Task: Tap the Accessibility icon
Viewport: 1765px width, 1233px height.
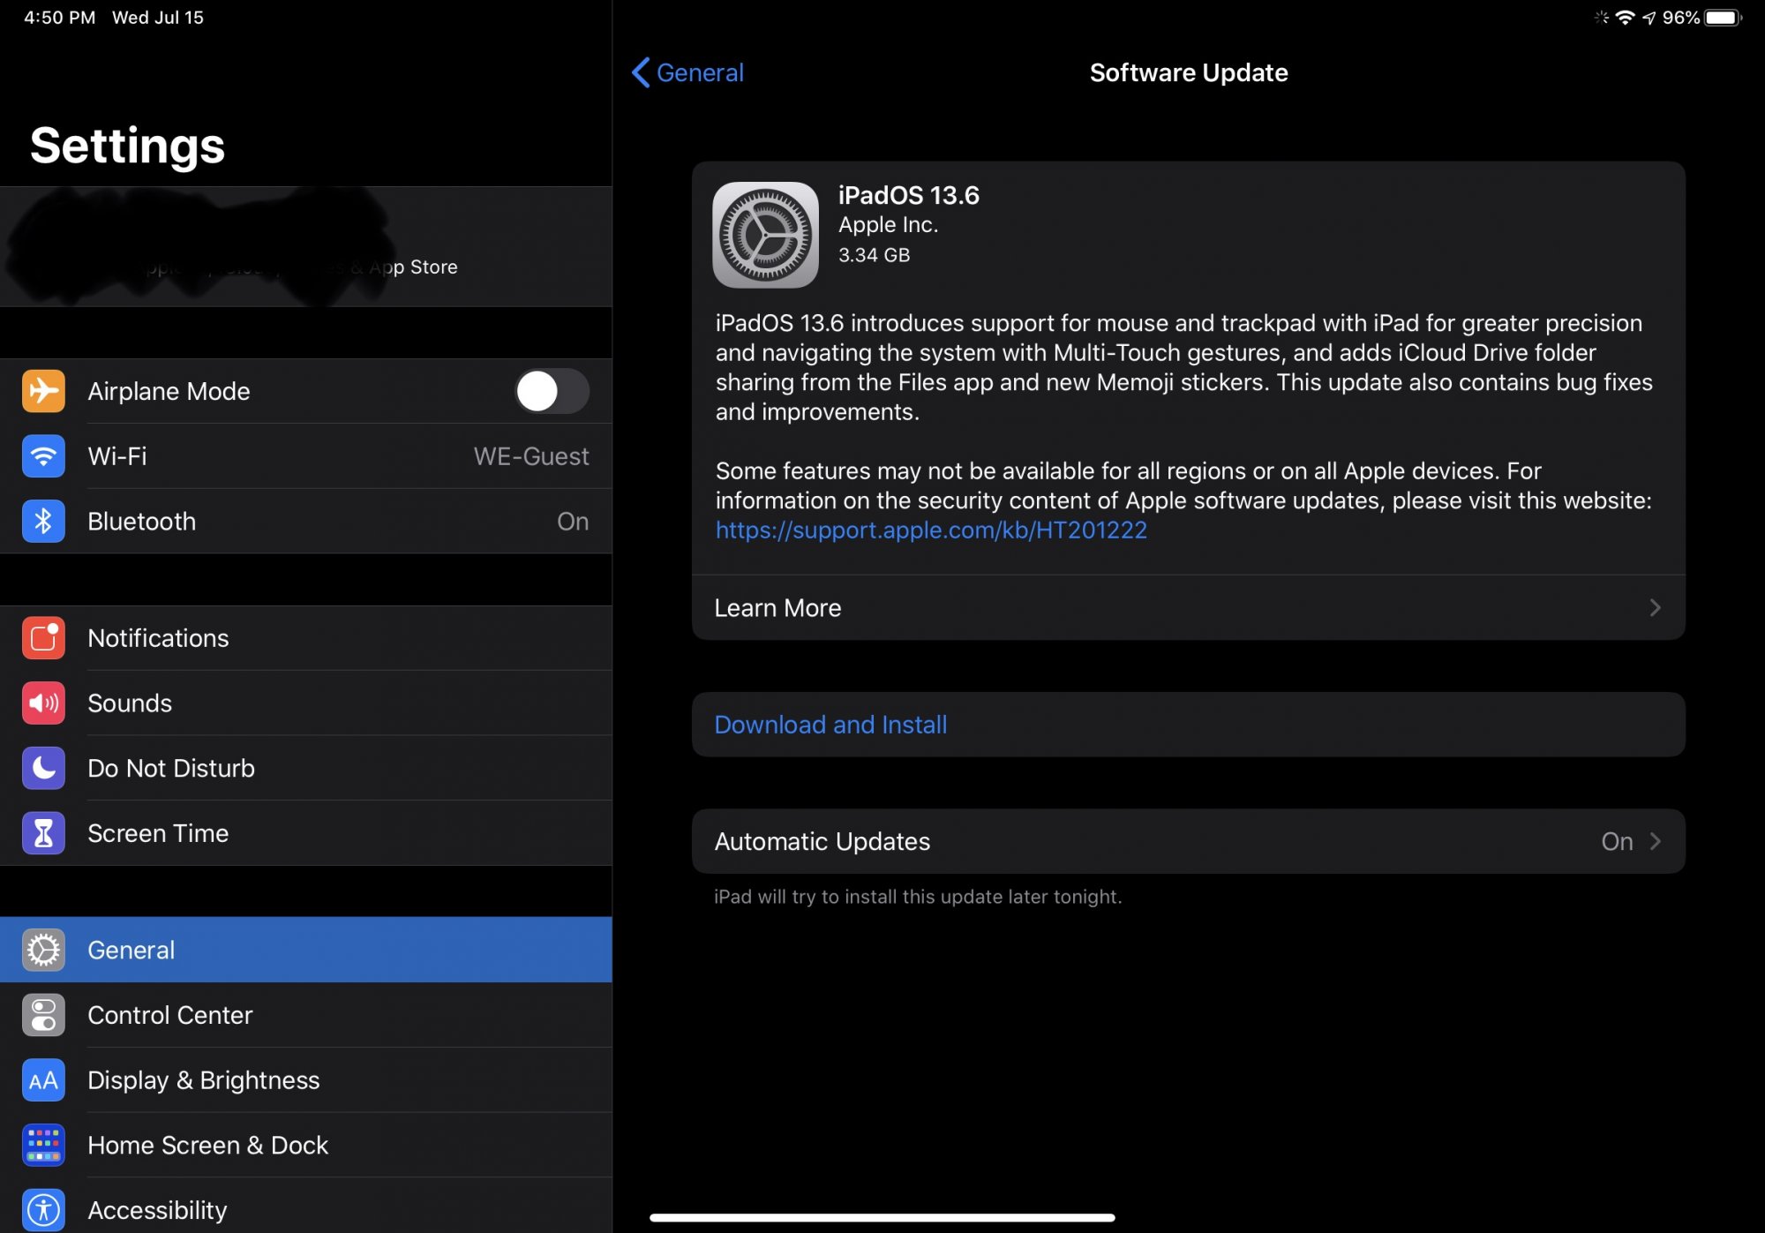Action: tap(43, 1209)
